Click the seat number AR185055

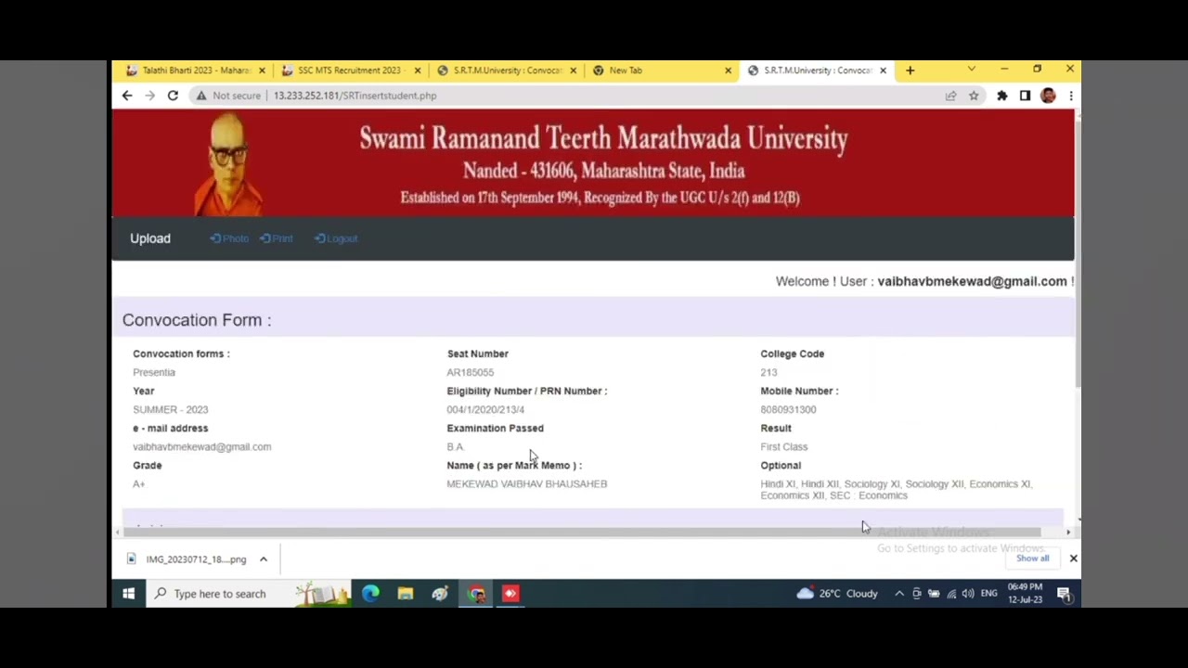(471, 372)
